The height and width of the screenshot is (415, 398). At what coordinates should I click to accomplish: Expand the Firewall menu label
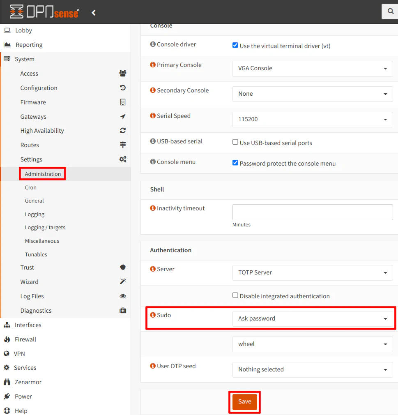tap(25, 339)
